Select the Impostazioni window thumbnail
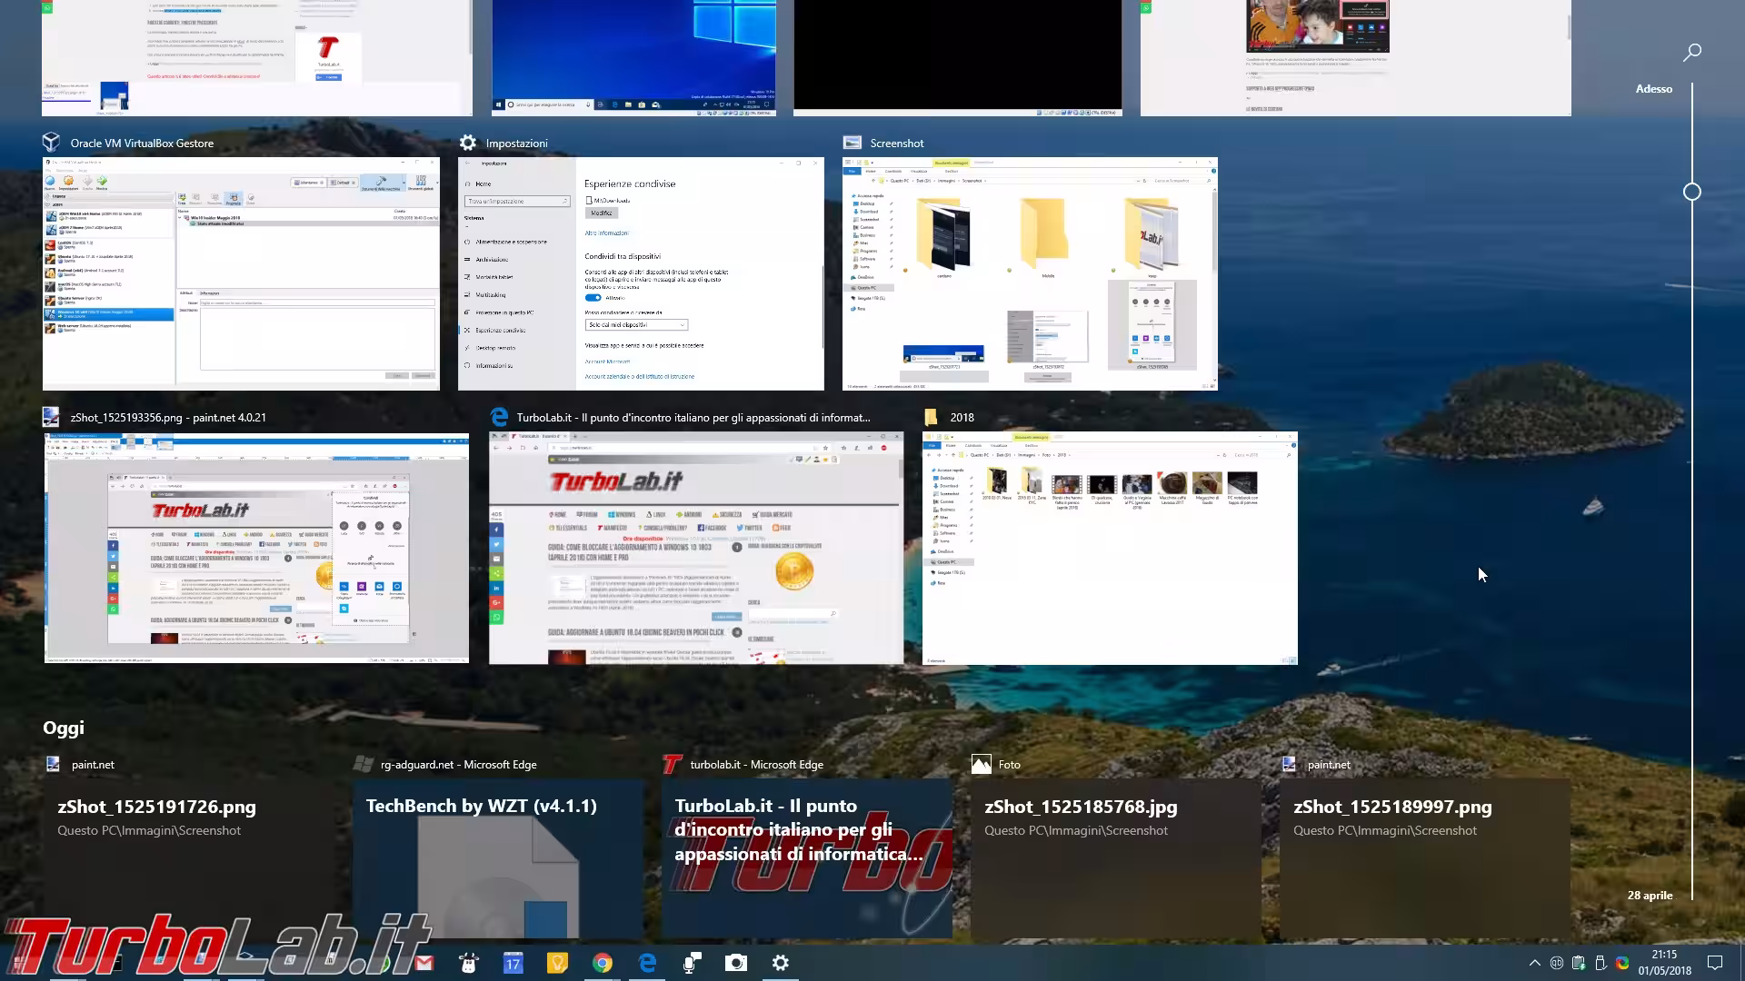 (x=641, y=273)
